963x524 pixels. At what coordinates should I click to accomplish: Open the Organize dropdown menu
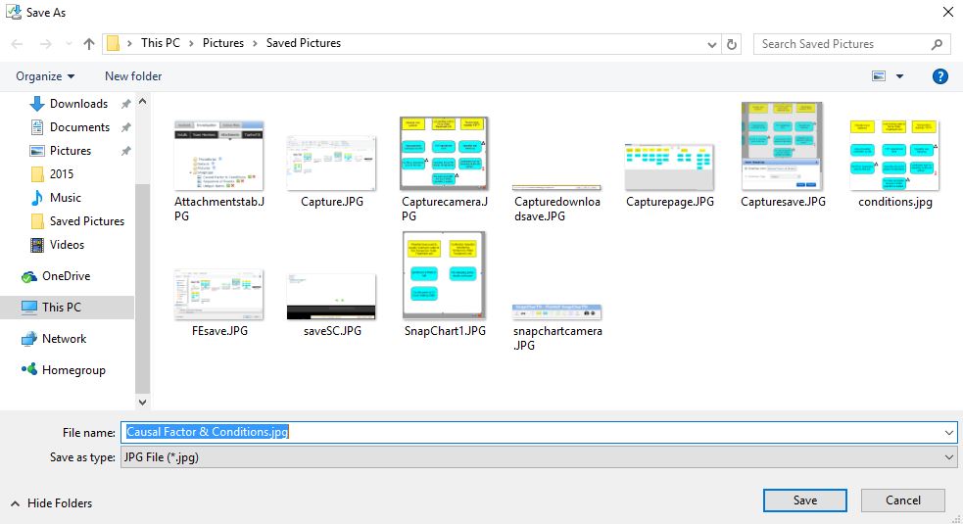(x=45, y=76)
